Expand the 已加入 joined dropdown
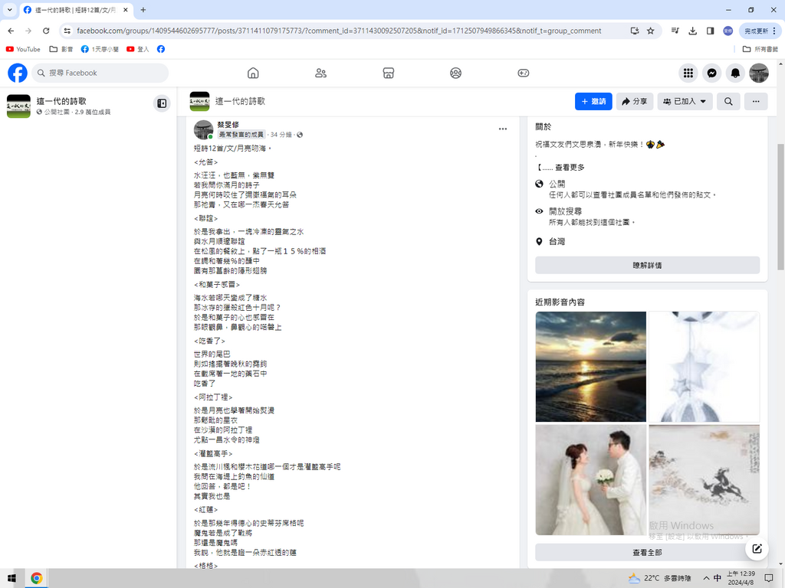This screenshot has height=588, width=785. (x=685, y=101)
